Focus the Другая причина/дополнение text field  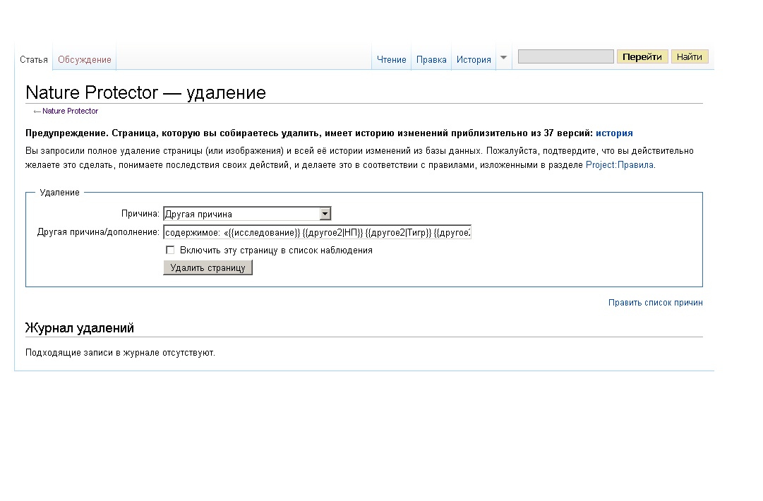pyautogui.click(x=317, y=232)
